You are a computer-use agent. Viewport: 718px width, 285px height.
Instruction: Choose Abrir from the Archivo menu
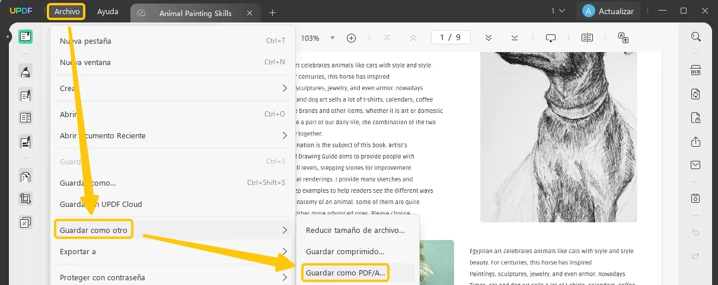(x=172, y=114)
